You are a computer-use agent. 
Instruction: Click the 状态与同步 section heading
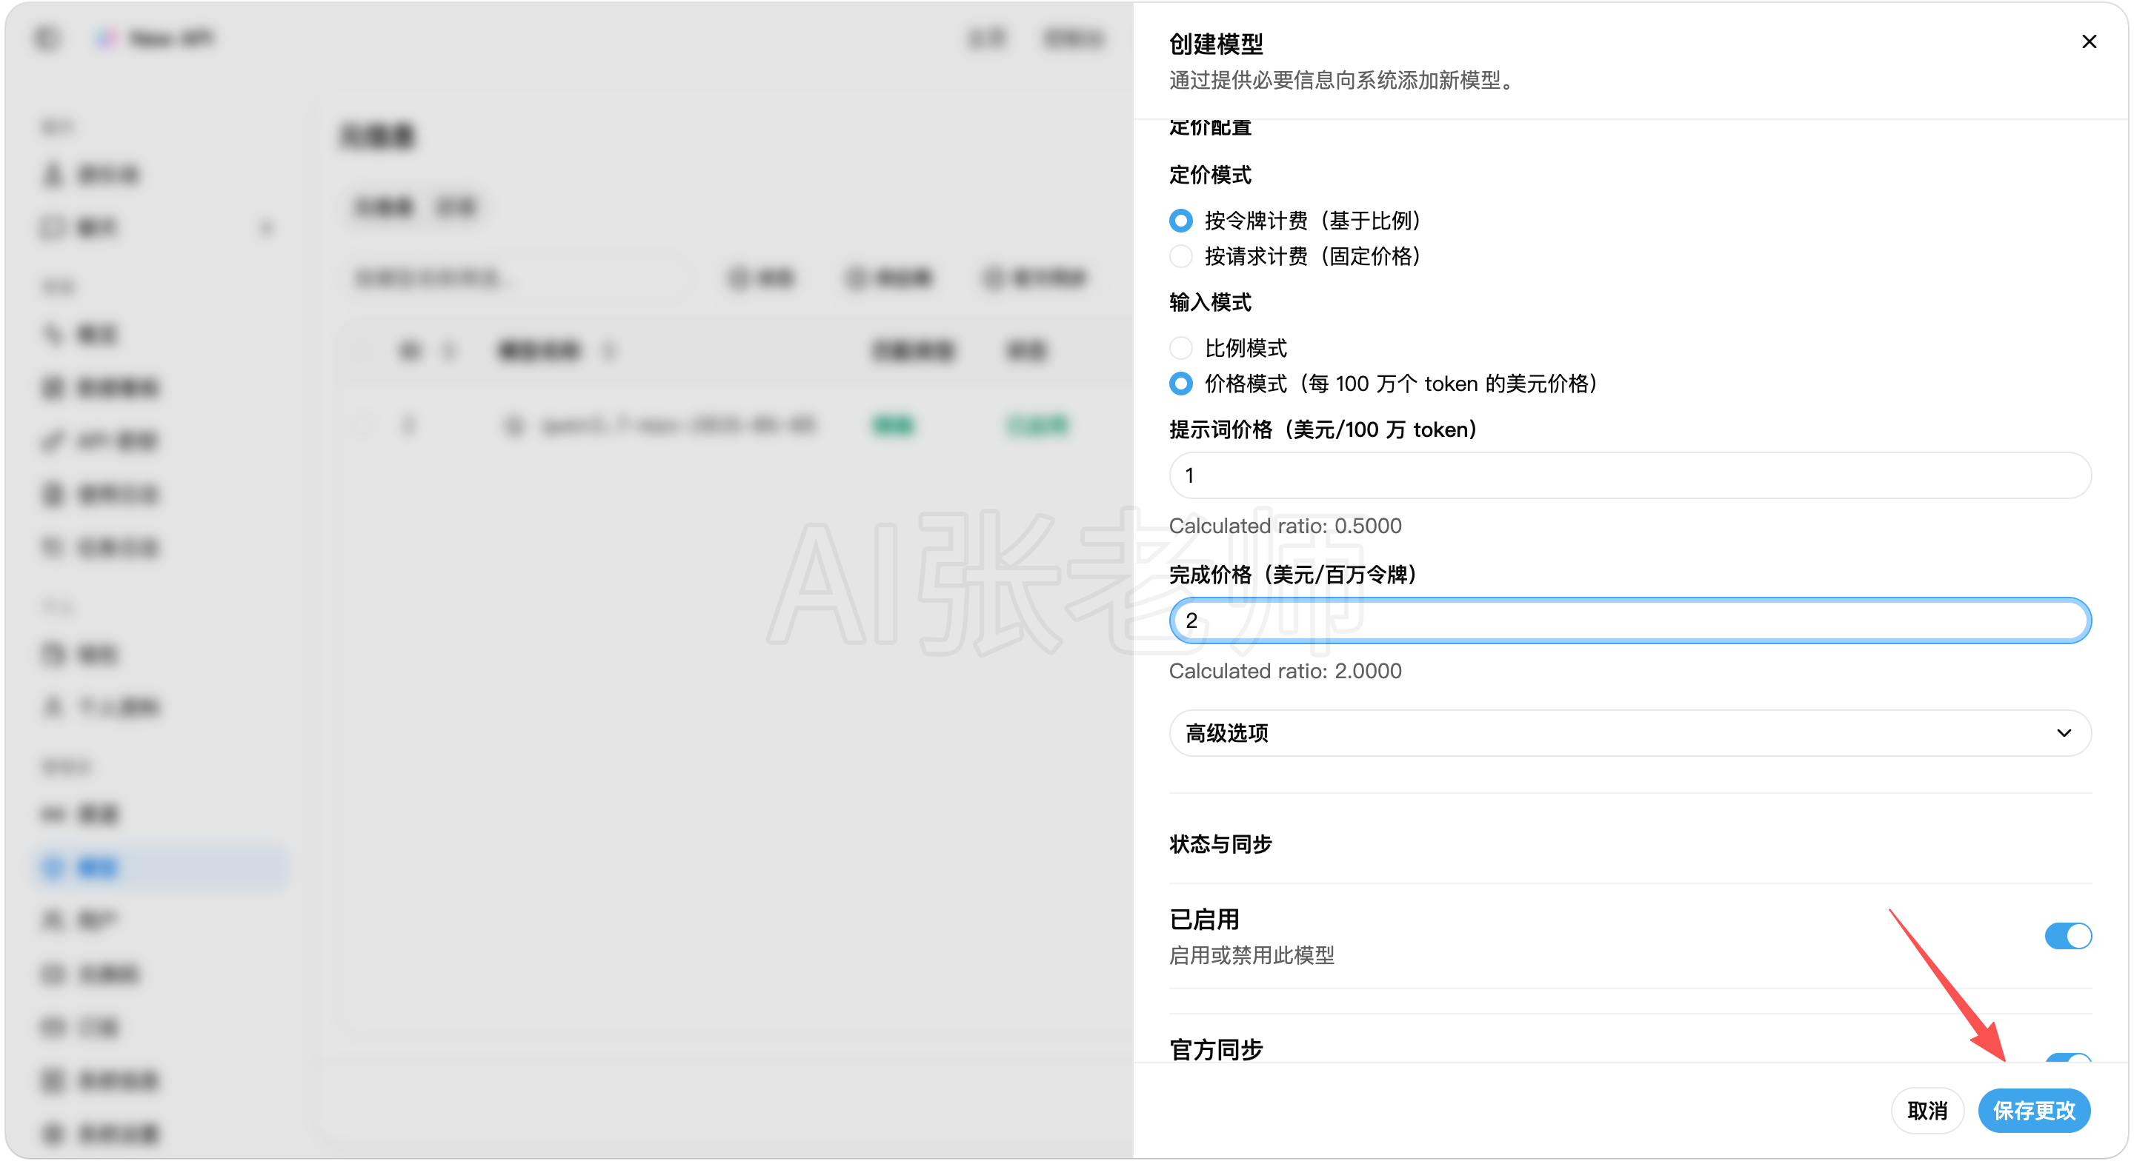click(1220, 844)
